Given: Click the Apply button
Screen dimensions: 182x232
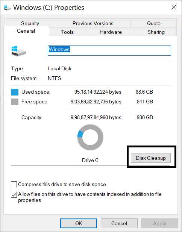Looking at the screenshot, I should (x=160, y=223).
